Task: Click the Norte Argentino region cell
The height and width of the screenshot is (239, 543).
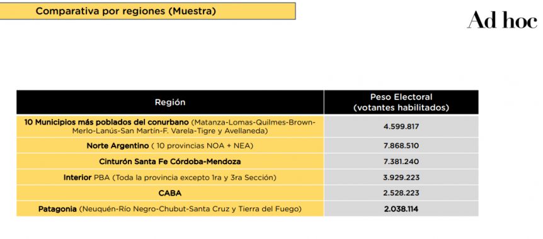Action: 170,146
